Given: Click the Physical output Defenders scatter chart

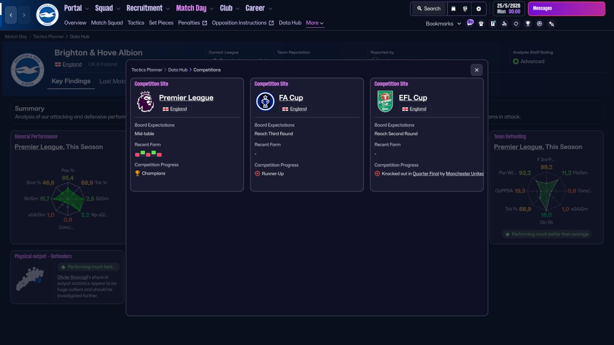Looking at the screenshot, I should [x=30, y=278].
